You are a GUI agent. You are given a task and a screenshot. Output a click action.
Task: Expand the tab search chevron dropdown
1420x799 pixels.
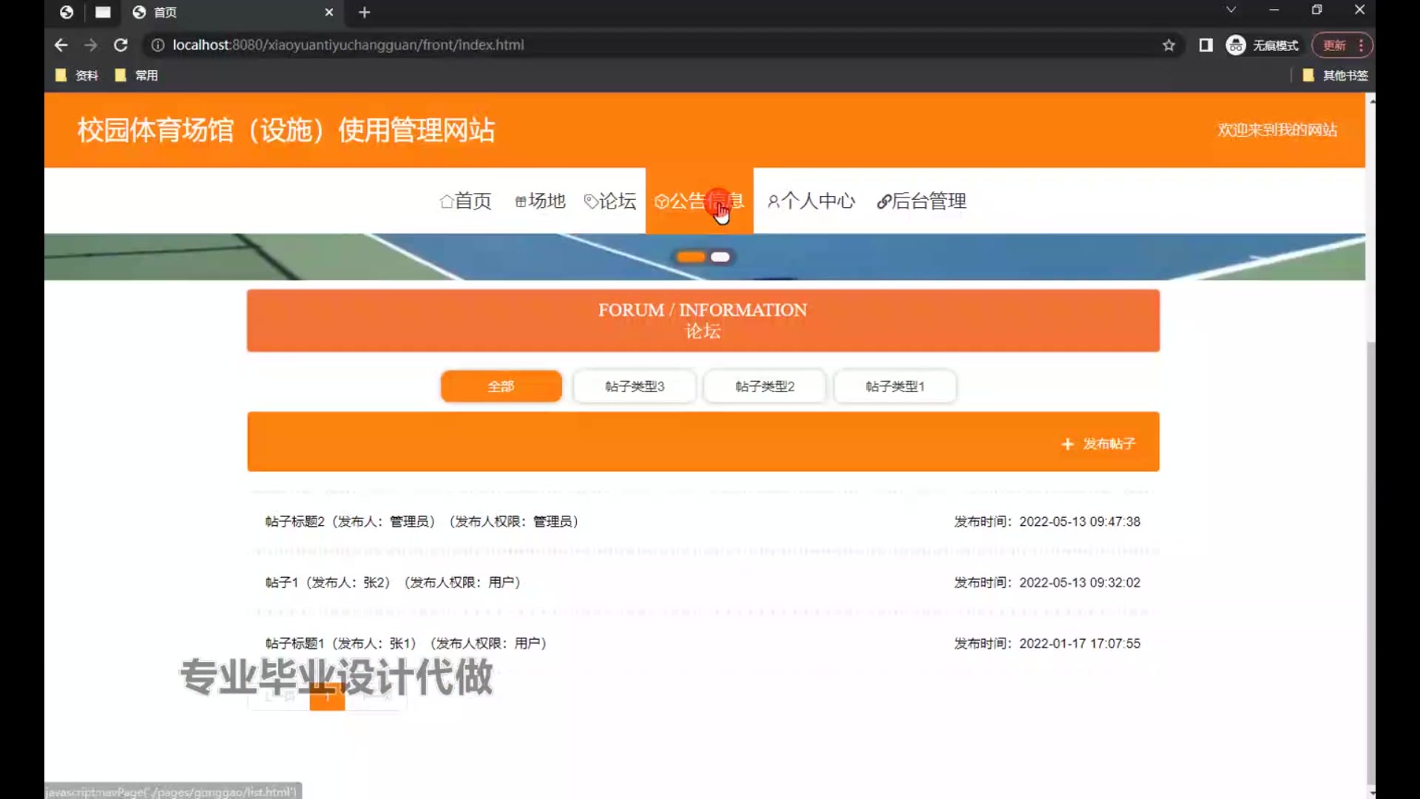(1231, 10)
